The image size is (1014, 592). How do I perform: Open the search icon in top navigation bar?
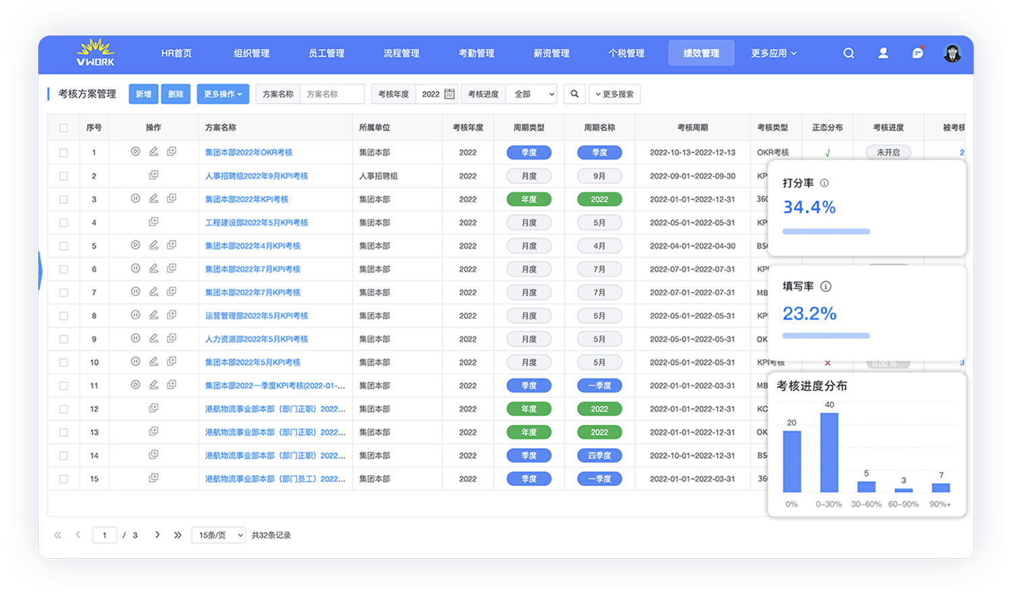point(848,53)
